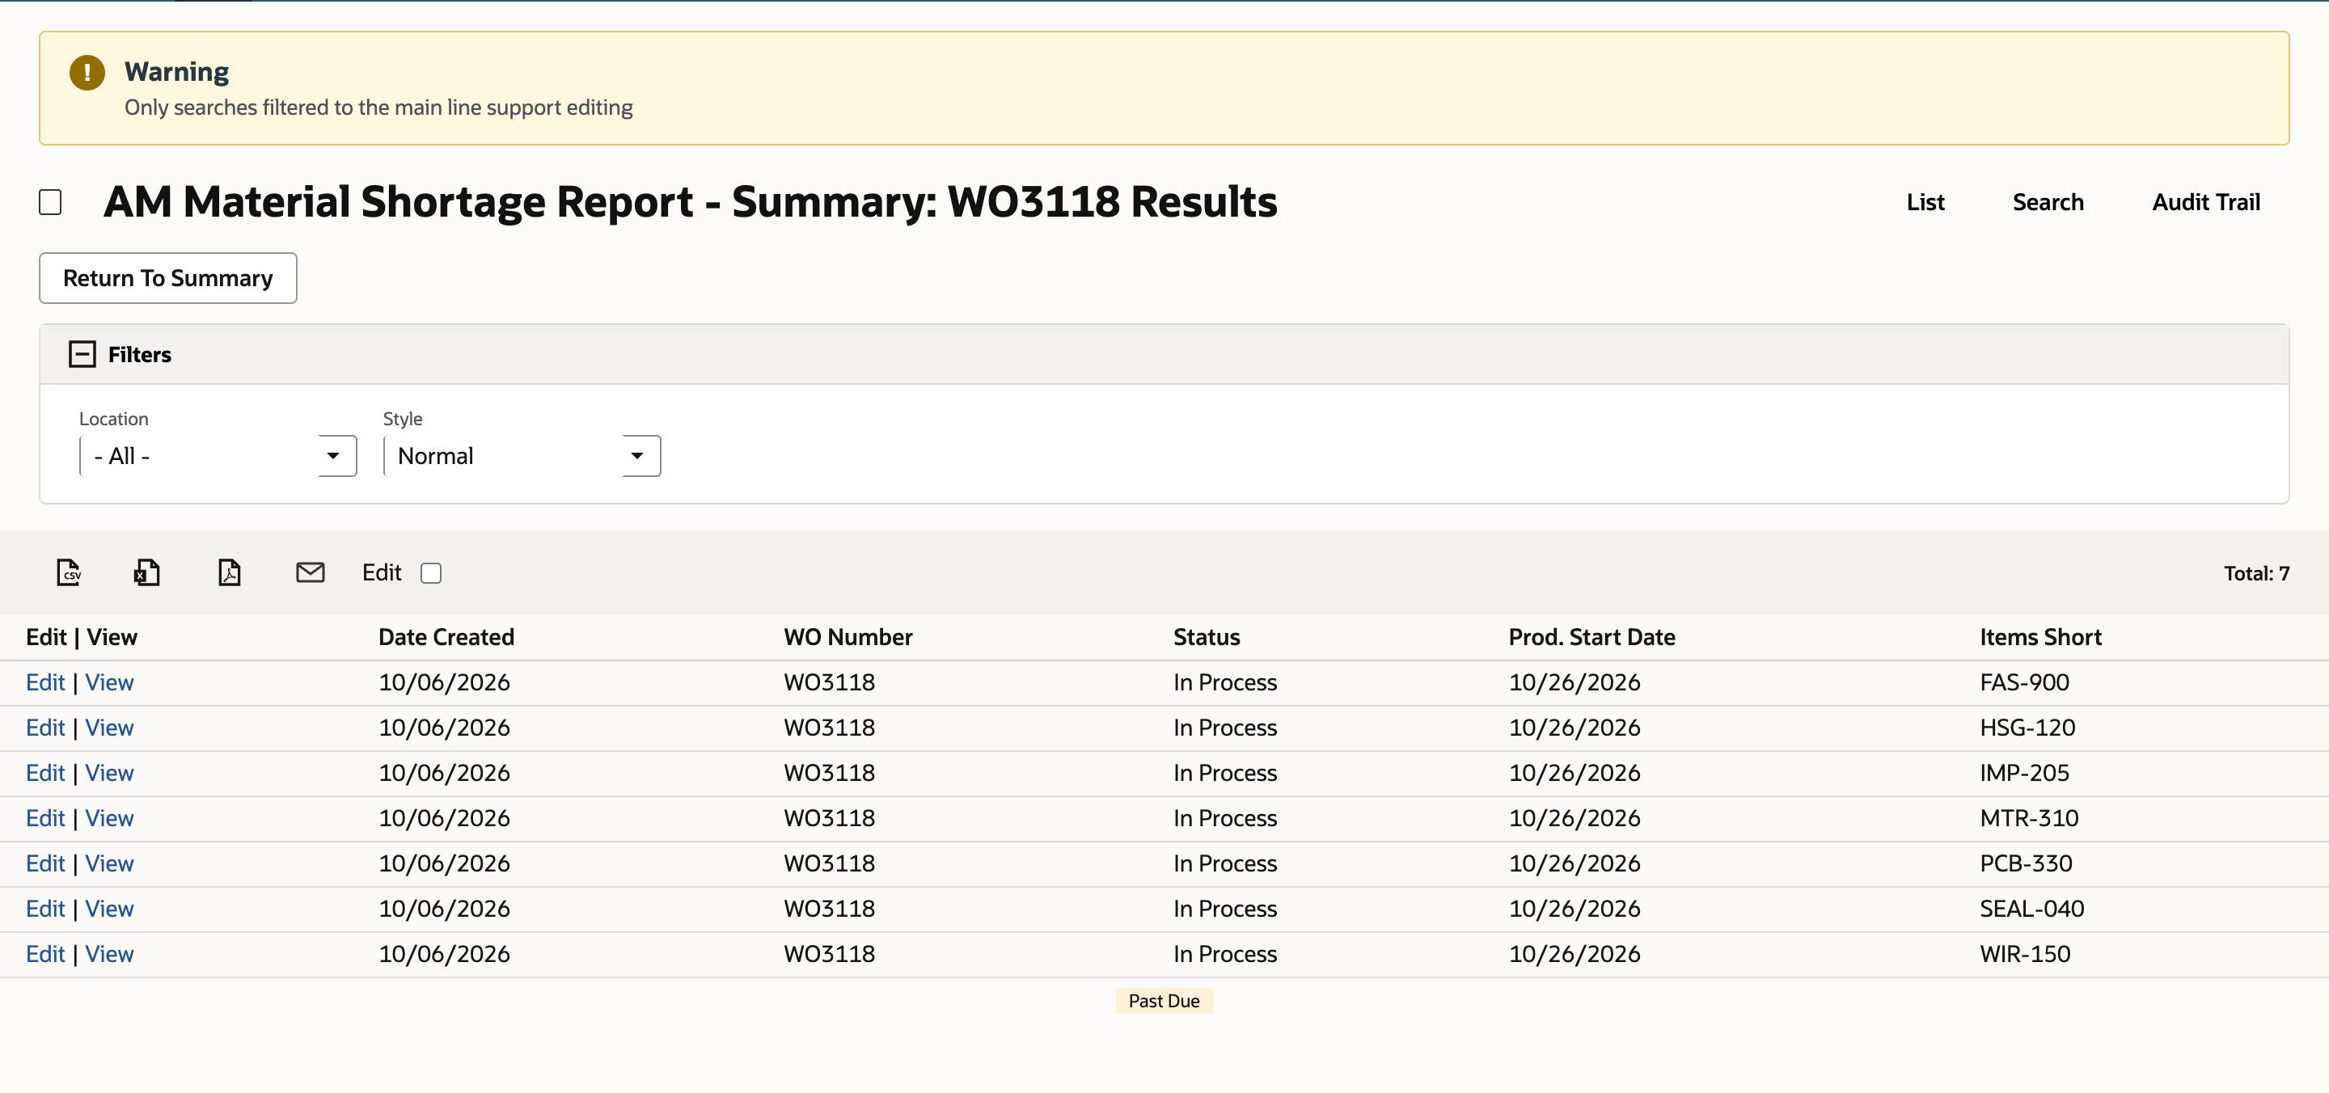The width and height of the screenshot is (2329, 1093).
Task: Go to the List view
Action: click(1925, 202)
